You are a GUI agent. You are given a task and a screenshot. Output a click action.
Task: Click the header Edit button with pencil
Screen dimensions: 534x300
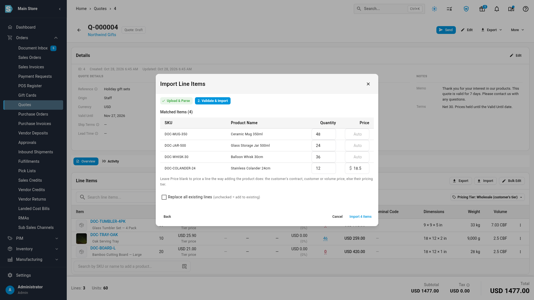point(467,30)
